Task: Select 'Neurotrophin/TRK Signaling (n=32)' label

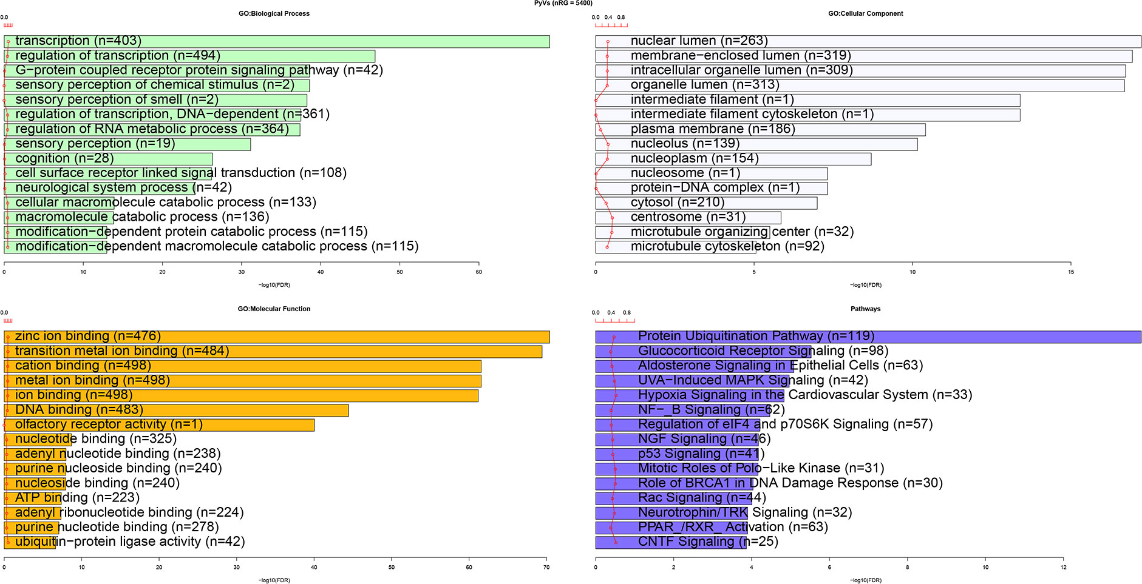Action: [x=745, y=512]
